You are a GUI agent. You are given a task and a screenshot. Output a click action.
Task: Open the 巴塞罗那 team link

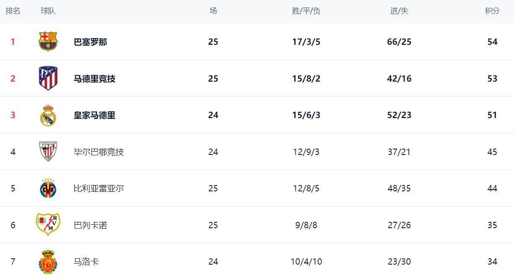click(x=90, y=42)
